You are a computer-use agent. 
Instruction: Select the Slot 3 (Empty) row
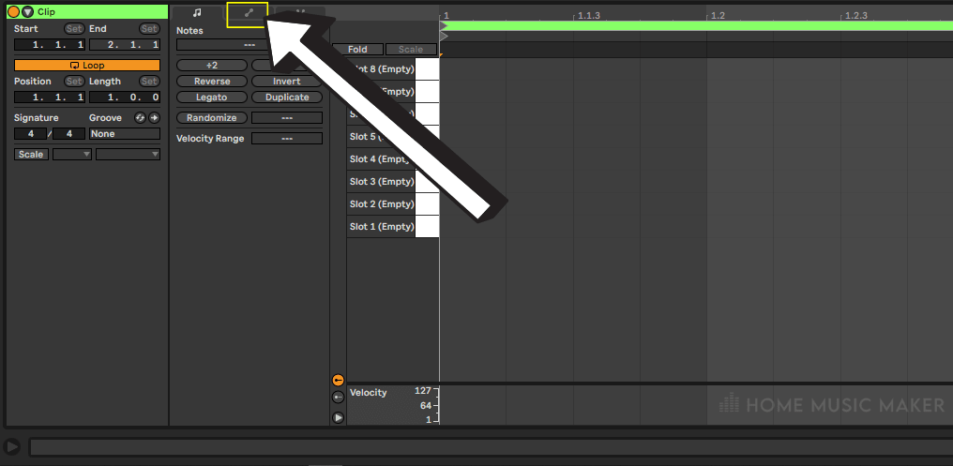point(381,182)
